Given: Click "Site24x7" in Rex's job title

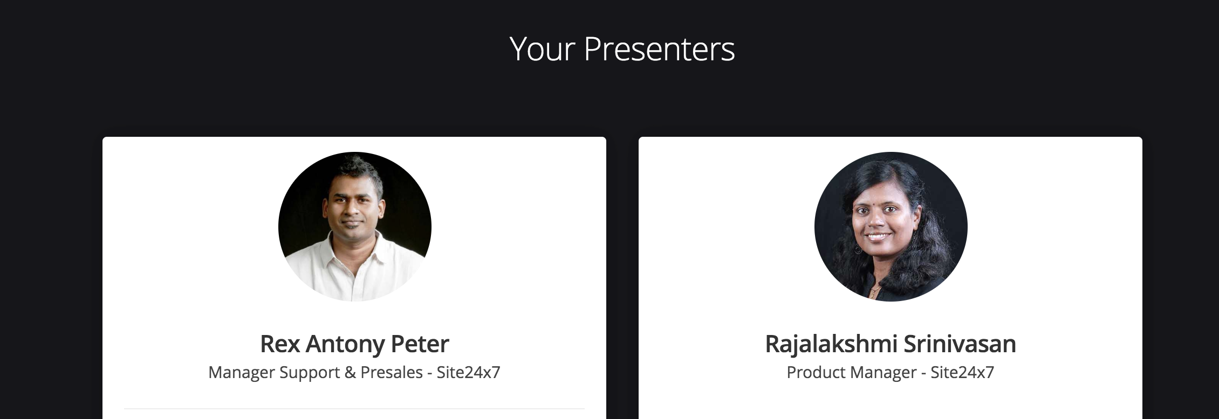Looking at the screenshot, I should coord(468,372).
